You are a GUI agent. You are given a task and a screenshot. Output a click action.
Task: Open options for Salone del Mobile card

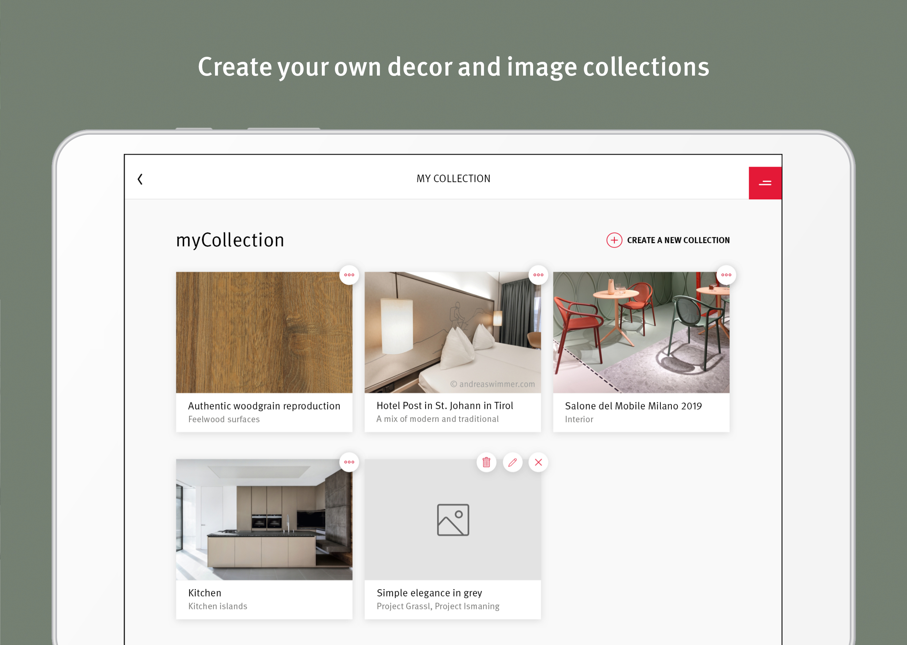click(x=726, y=275)
